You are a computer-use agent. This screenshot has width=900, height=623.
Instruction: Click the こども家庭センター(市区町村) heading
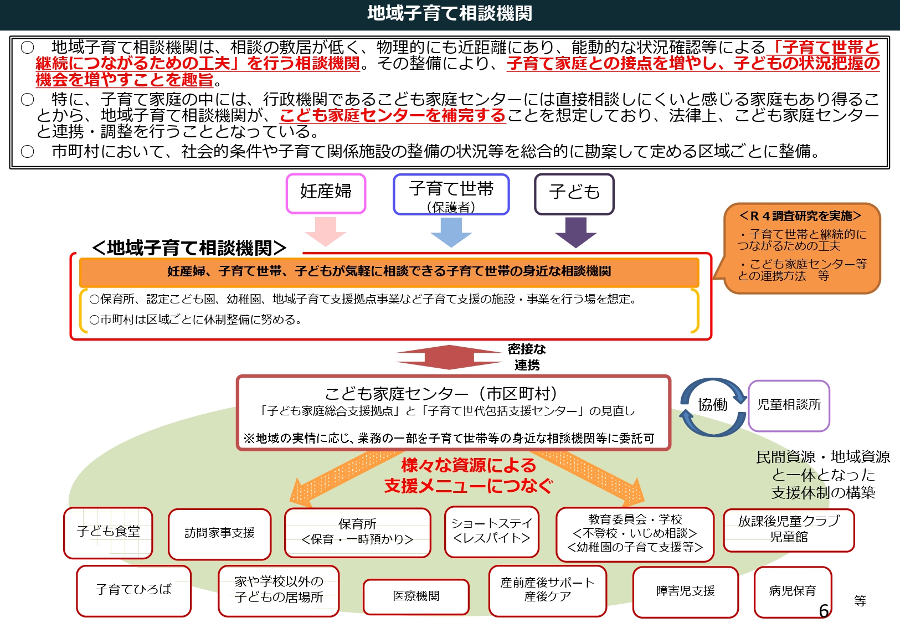(441, 393)
